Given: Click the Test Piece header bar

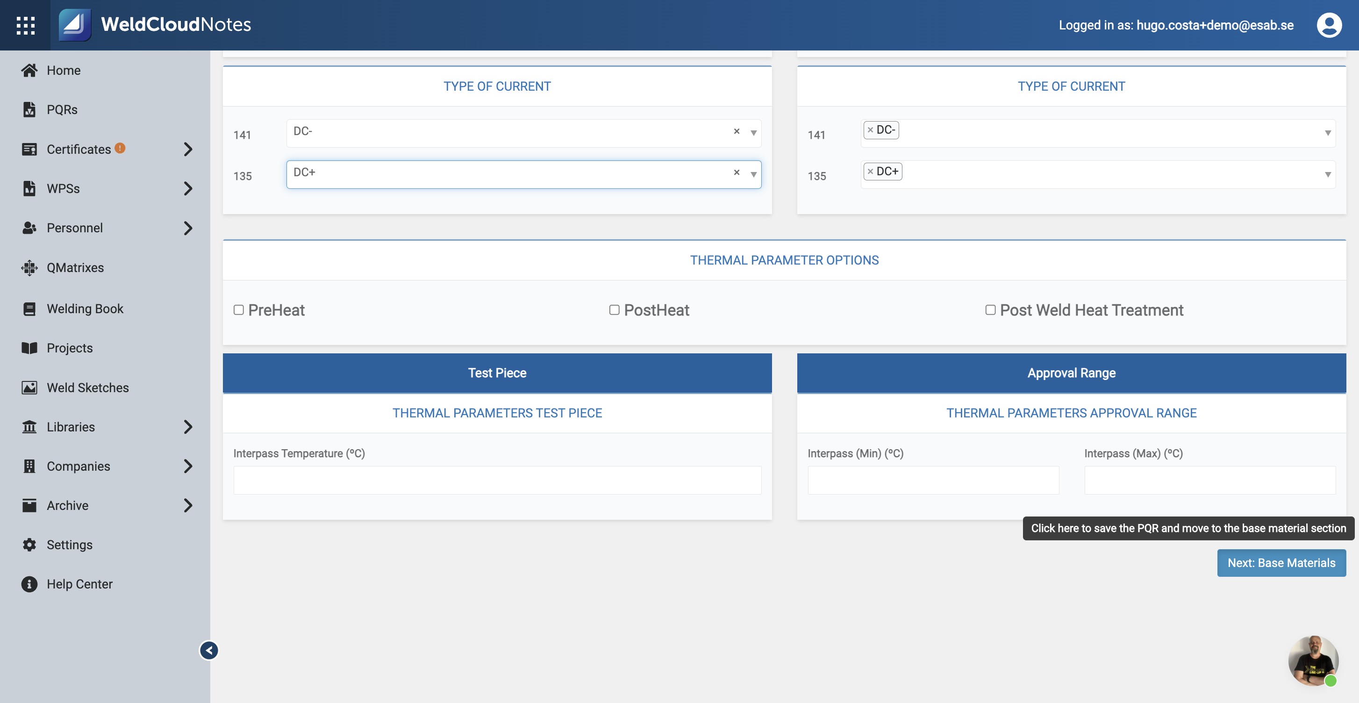Looking at the screenshot, I should pyautogui.click(x=497, y=373).
